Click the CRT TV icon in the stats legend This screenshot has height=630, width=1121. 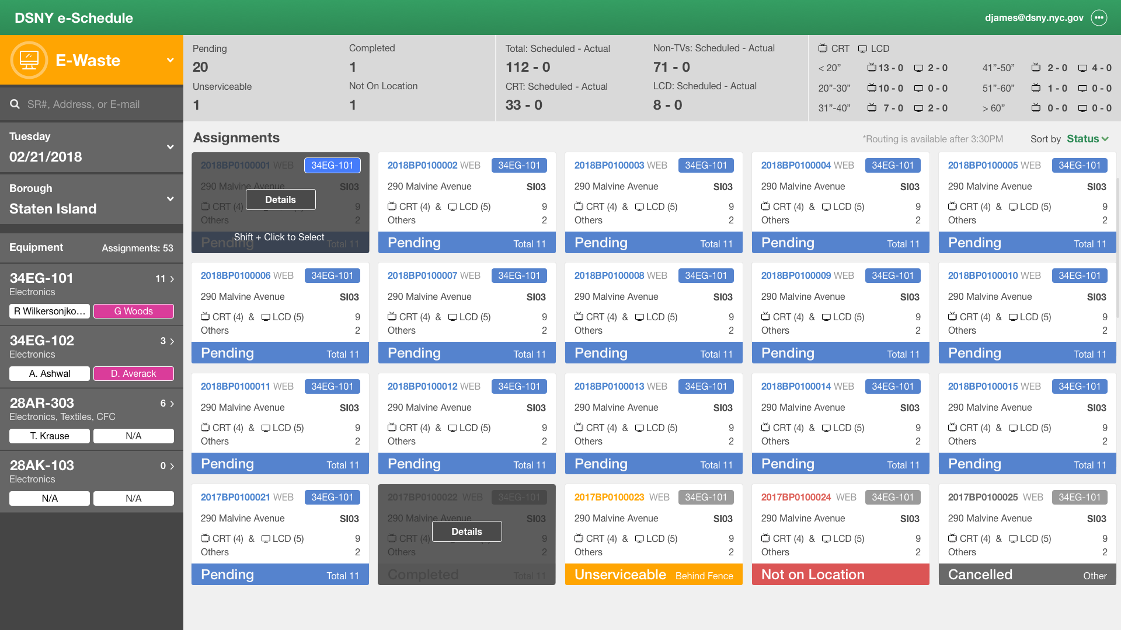tap(823, 49)
